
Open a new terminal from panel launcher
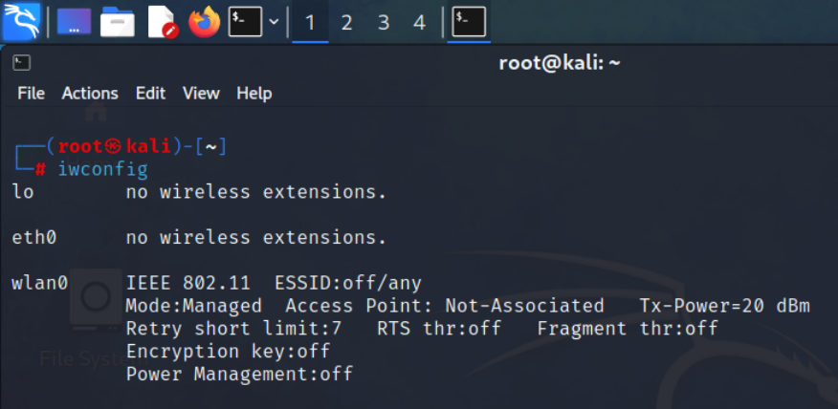[245, 21]
